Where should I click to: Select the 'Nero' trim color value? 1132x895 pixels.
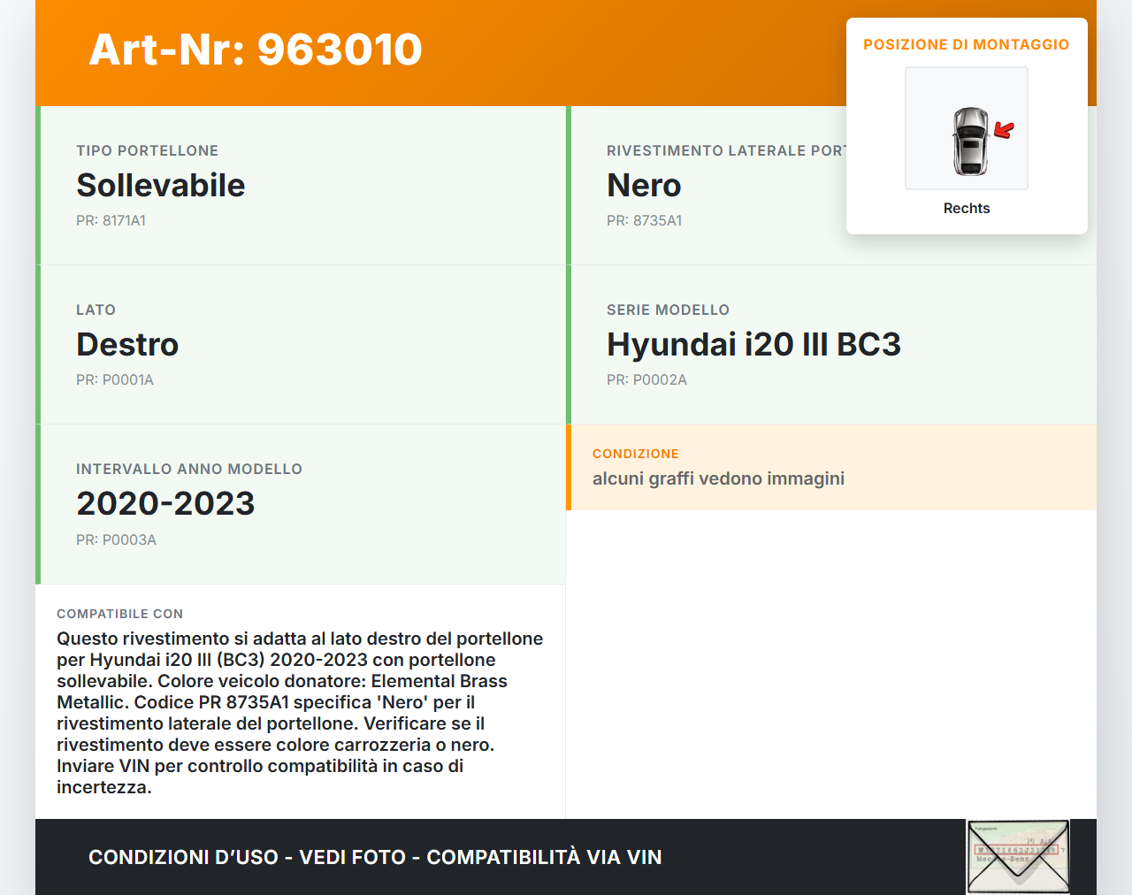644,186
